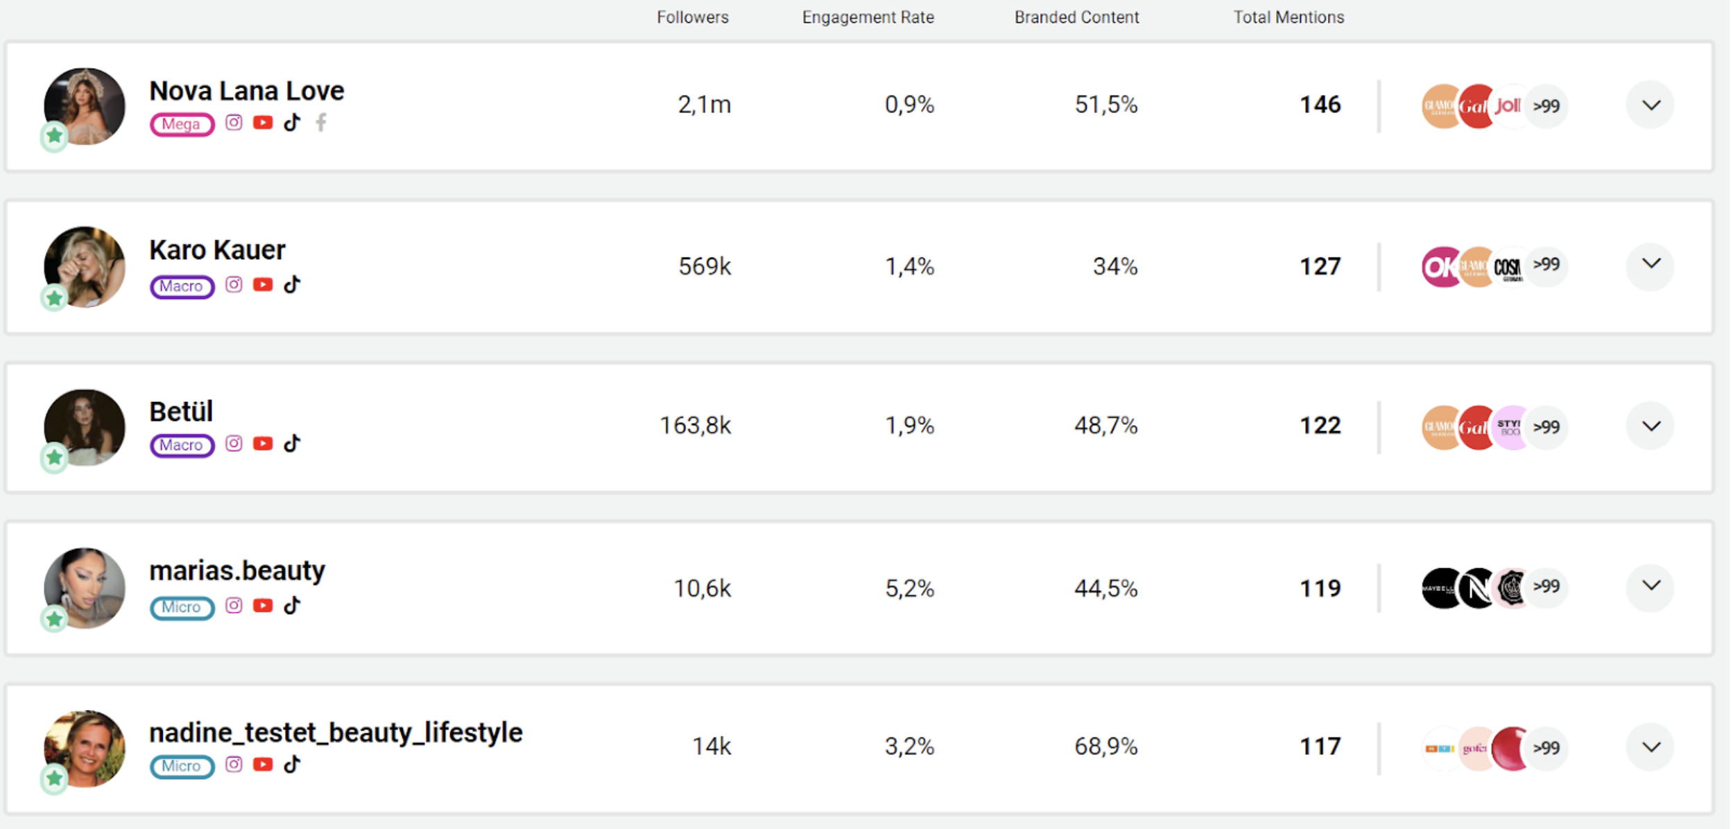The width and height of the screenshot is (1731, 829).
Task: Click the Mega tier badge for Nova Lana Love
Action: coord(182,125)
